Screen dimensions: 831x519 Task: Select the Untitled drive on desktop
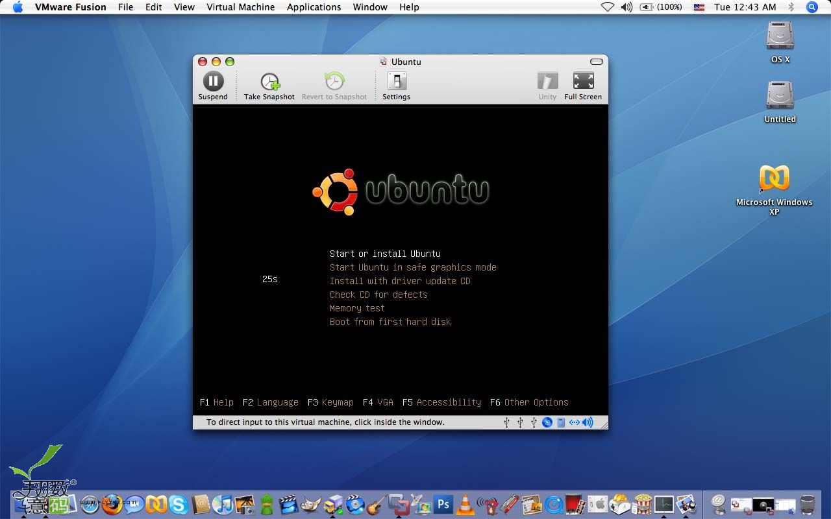click(780, 102)
